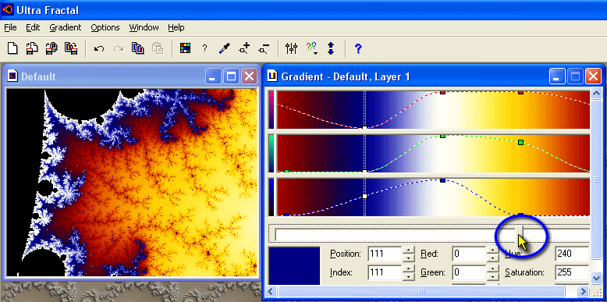Click the insert control point plus icon
This screenshot has width=607, height=302.
tap(244, 48)
